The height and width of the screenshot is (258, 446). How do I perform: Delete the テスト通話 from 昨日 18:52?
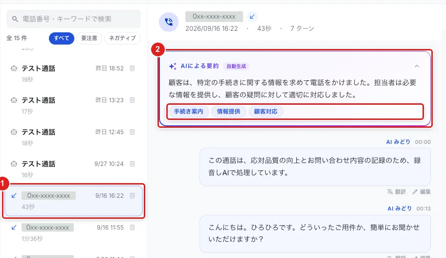[x=132, y=69]
